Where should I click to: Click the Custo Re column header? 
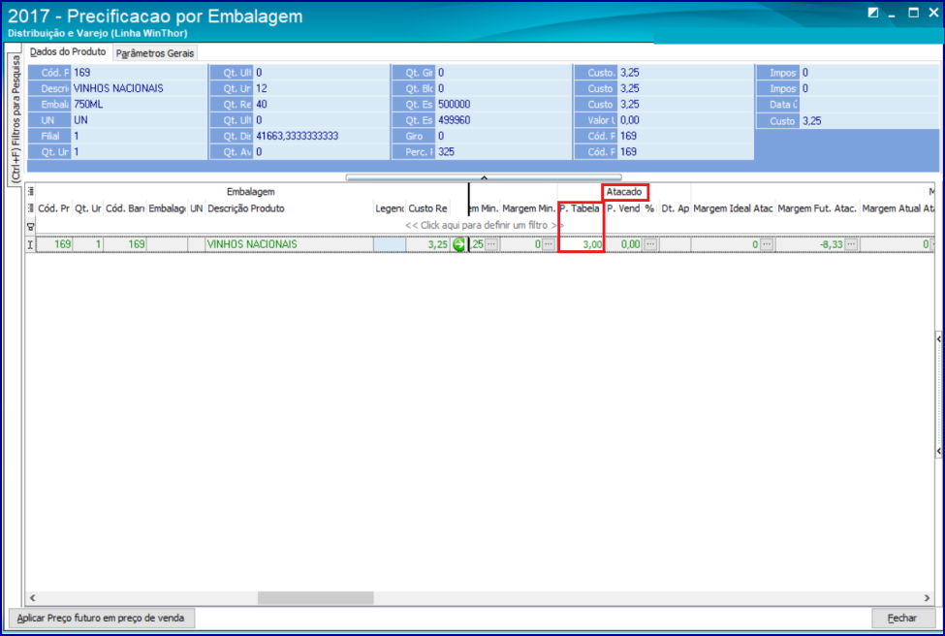pyautogui.click(x=427, y=208)
